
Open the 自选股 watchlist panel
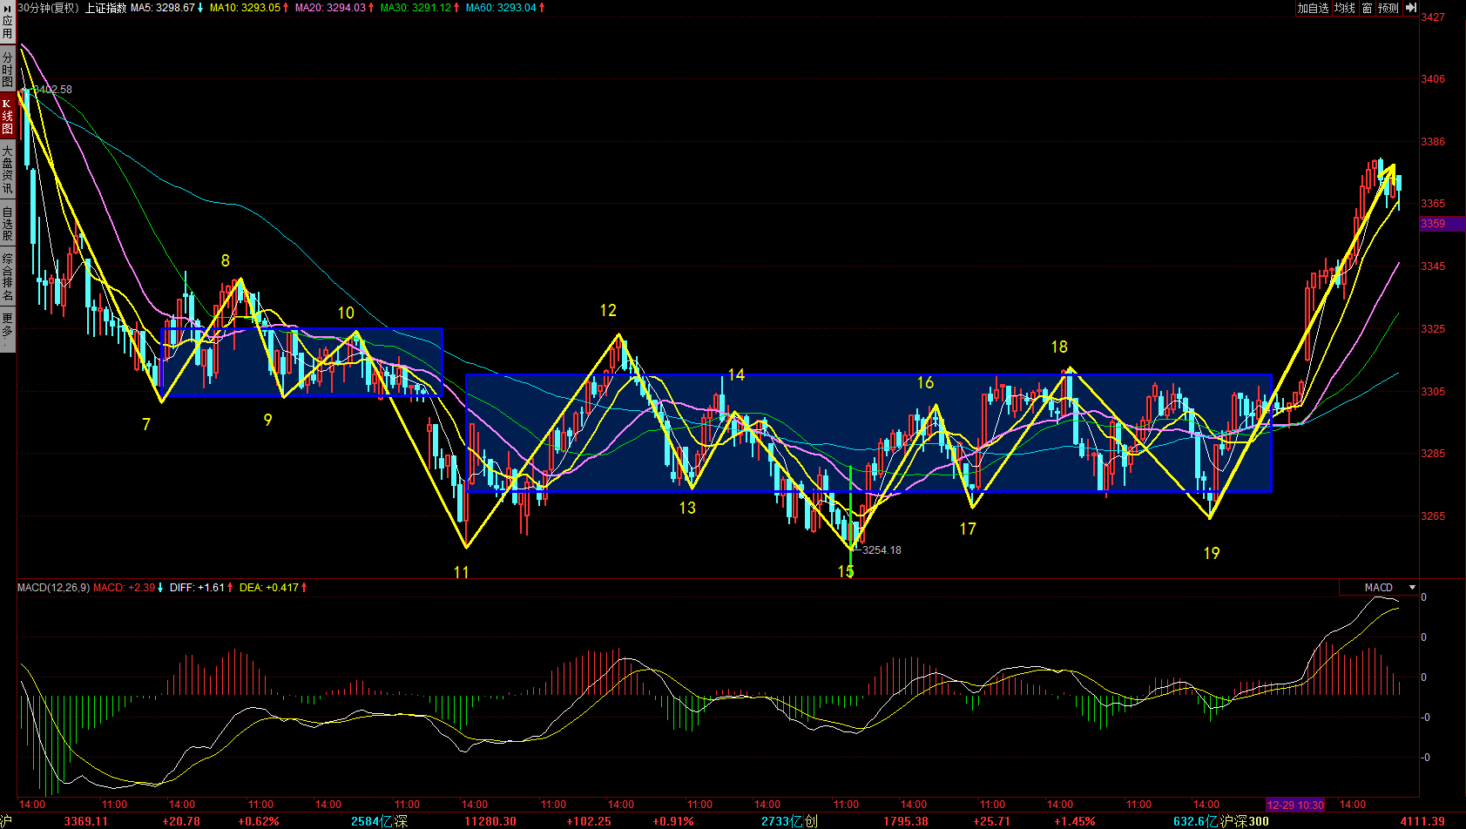pos(7,223)
